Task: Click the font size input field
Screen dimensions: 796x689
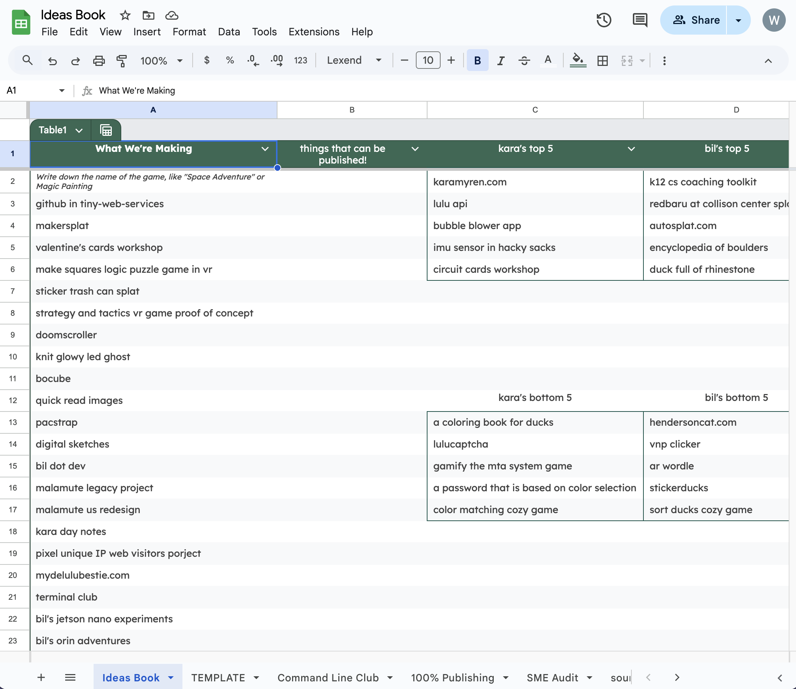Action: click(427, 60)
